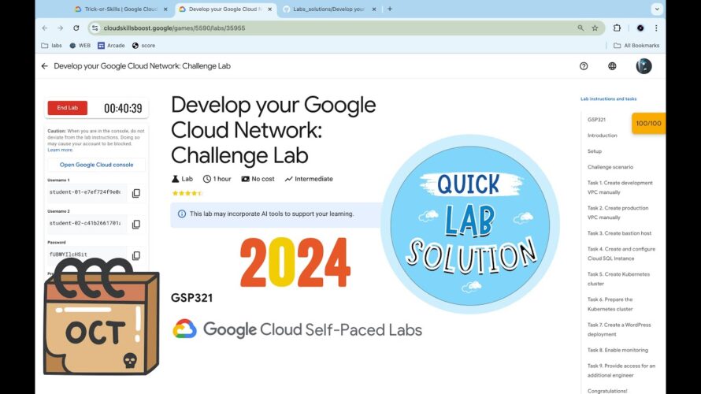This screenshot has width=701, height=394.
Task: Open the user profile avatar menu
Action: tap(644, 66)
